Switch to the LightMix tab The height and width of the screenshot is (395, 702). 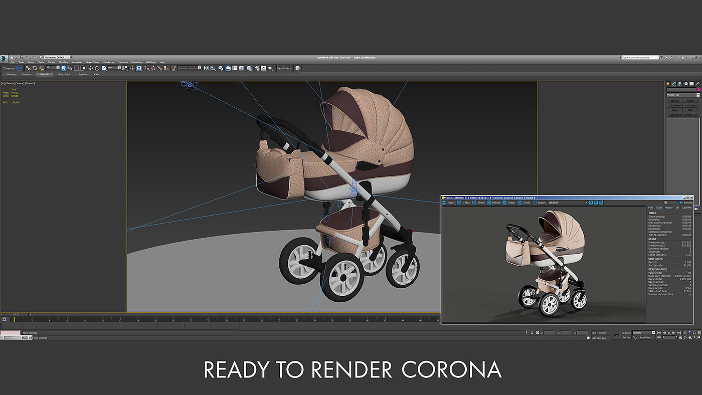[686, 208]
